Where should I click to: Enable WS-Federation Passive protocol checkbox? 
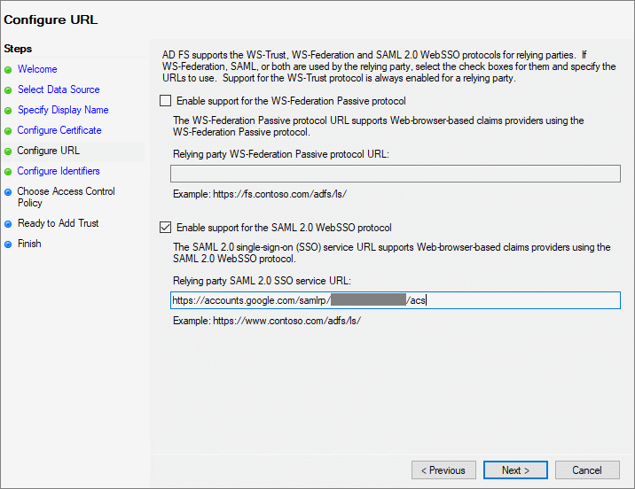165,101
